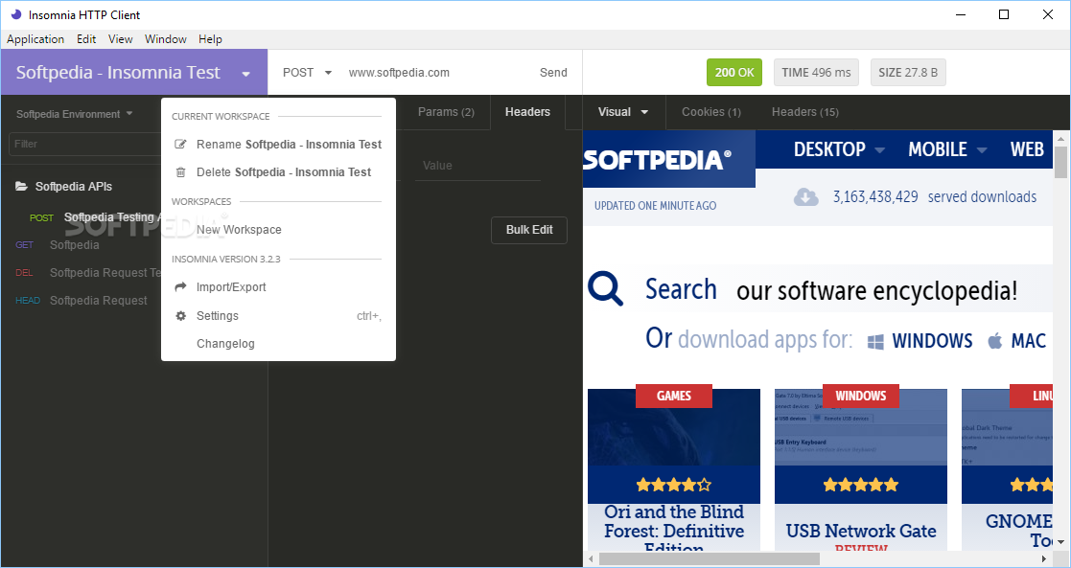
Task: Select New Workspace entry
Action: (279, 229)
